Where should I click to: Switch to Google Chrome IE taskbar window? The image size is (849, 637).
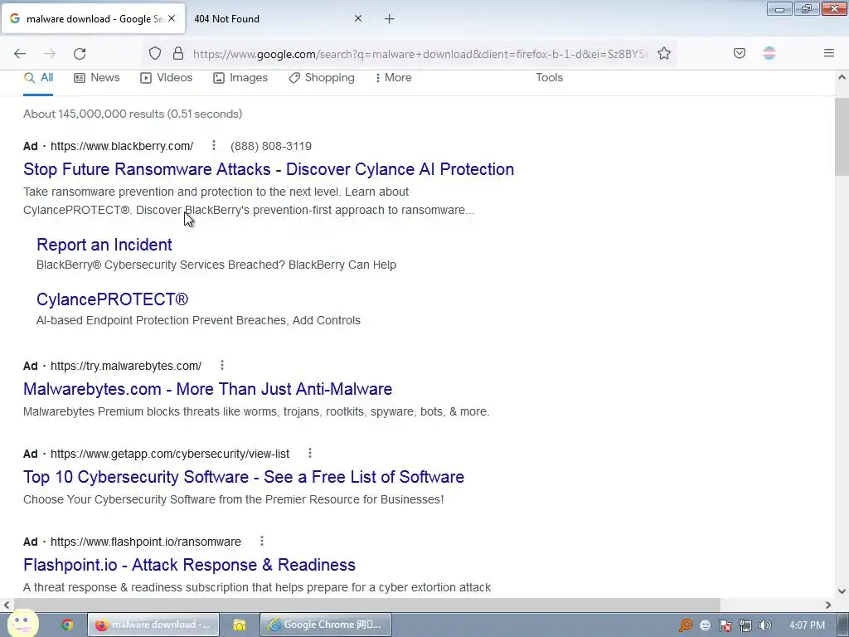point(325,625)
